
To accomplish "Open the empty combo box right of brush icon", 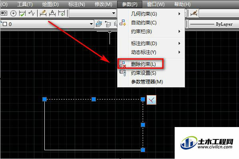I will [219, 14].
